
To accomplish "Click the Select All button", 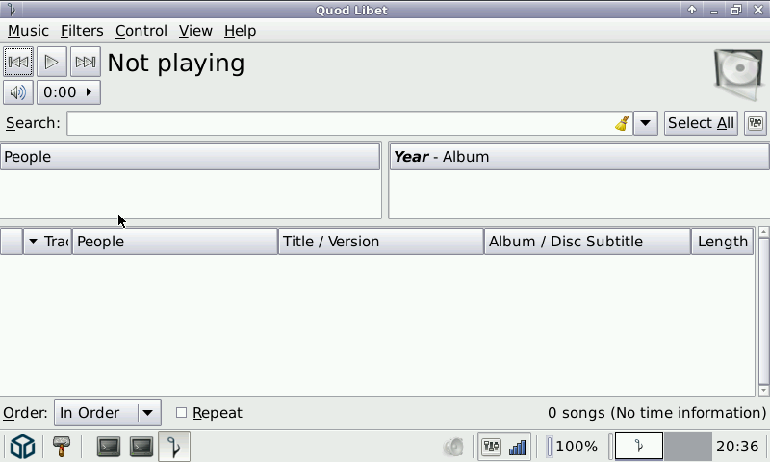I will 701,123.
